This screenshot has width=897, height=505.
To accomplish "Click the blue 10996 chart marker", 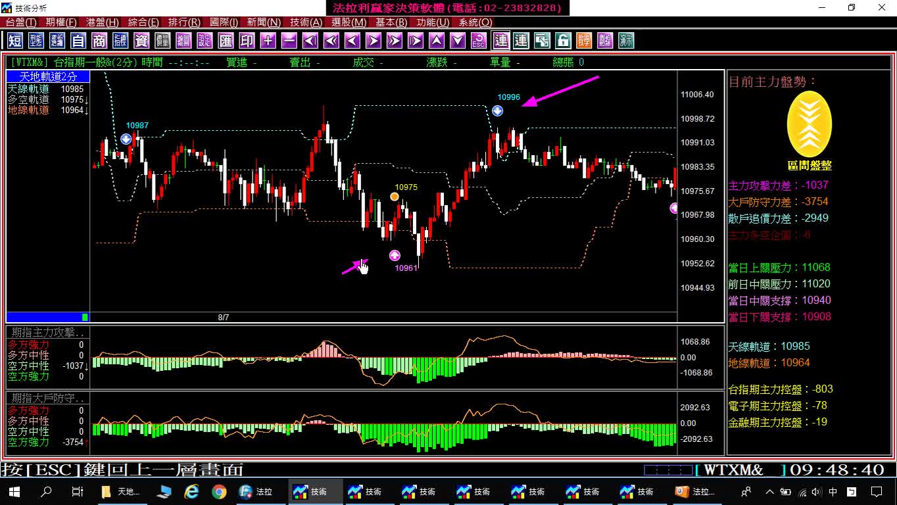I will click(x=498, y=110).
